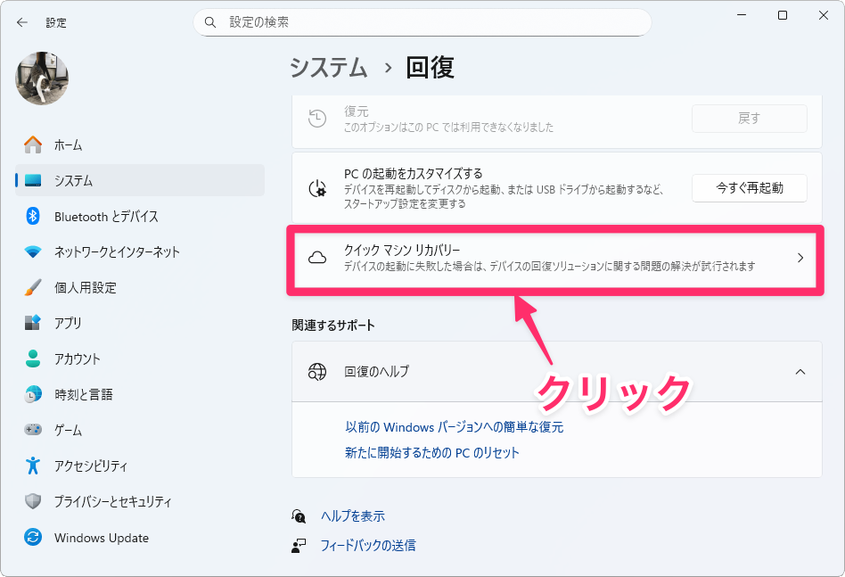Click the 時刻と言語 globe clock icon

click(33, 394)
